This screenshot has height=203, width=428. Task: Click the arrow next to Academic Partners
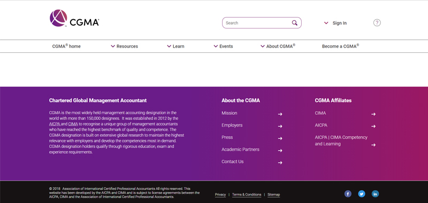pos(280,151)
